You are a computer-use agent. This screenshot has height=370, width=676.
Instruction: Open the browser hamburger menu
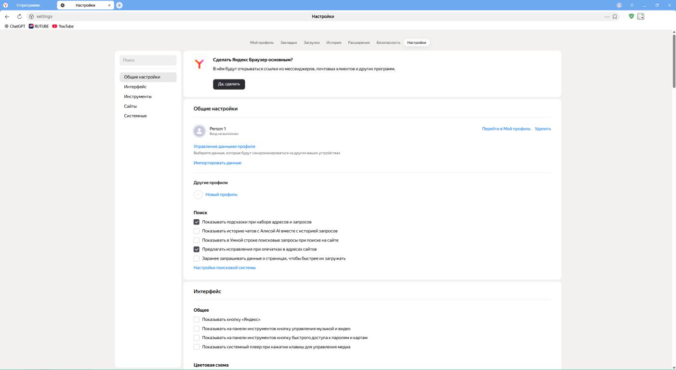coord(632,5)
